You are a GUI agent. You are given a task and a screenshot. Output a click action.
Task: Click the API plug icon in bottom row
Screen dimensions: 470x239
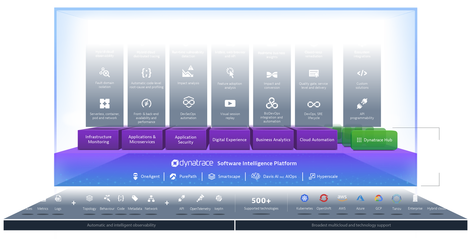182,198
